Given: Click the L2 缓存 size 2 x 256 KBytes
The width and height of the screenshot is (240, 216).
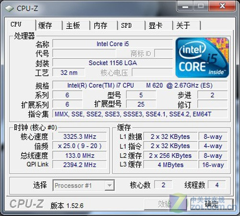Looking at the screenshot, I should (x=170, y=156).
